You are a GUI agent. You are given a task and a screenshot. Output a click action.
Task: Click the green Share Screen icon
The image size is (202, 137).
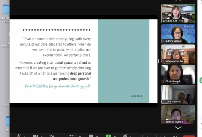[x=108, y=136]
